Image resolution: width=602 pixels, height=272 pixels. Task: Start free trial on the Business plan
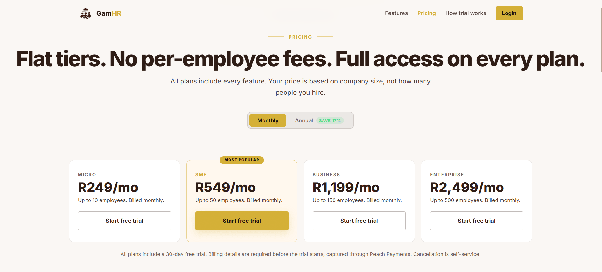click(x=359, y=221)
